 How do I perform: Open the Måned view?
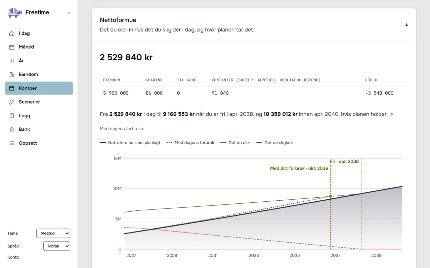click(x=39, y=47)
